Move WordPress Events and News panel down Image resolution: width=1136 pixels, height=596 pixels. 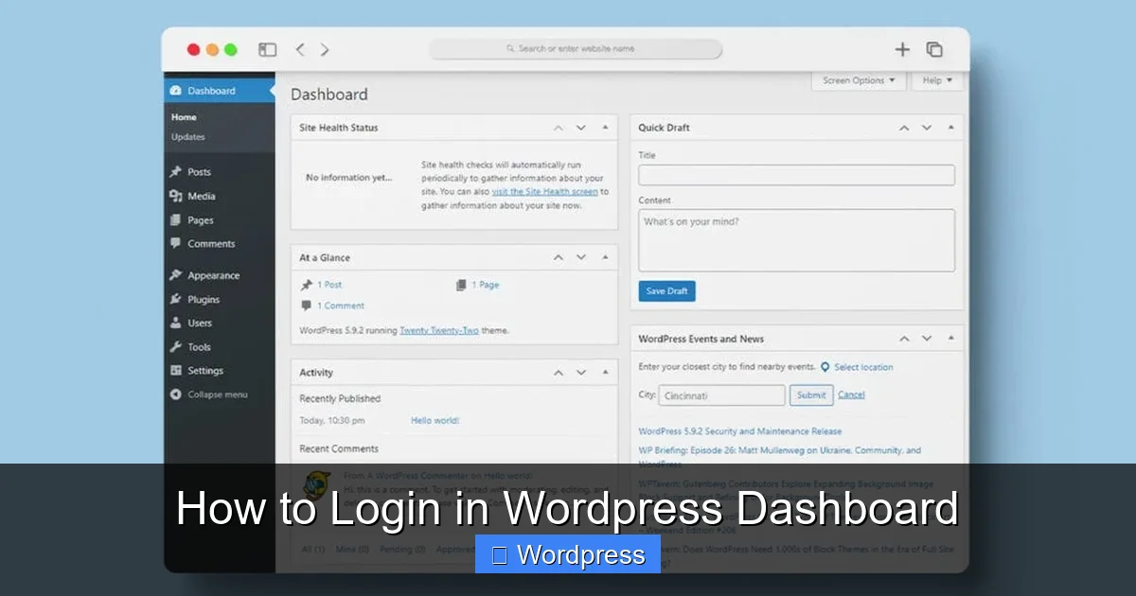927,339
